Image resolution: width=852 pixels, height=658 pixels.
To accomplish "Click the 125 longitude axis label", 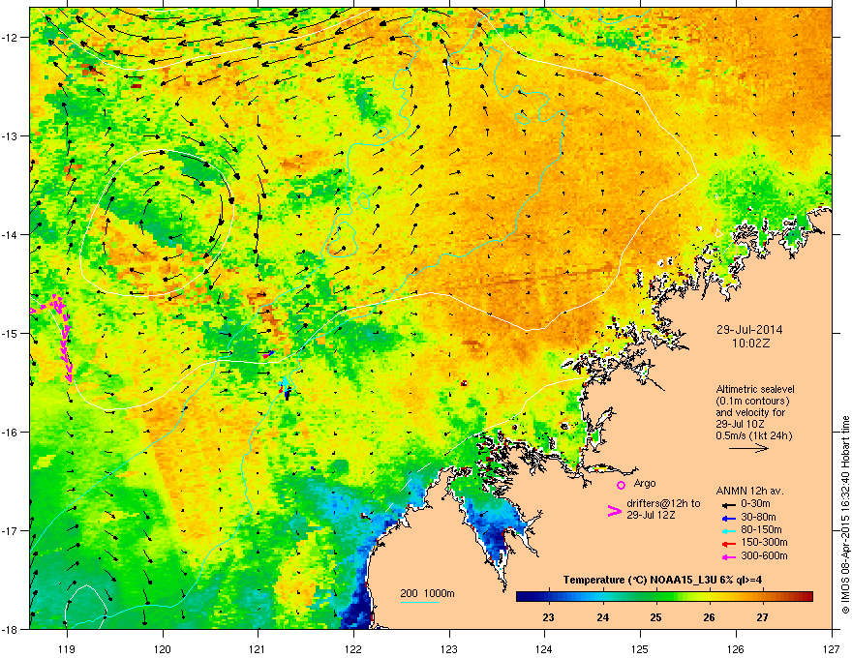I will pyautogui.click(x=640, y=648).
